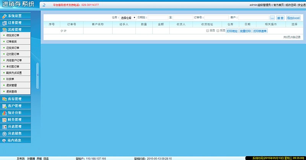This screenshot has height=160, width=306.
Task: Click the 站内消息 info icon
Action: tap(4, 140)
